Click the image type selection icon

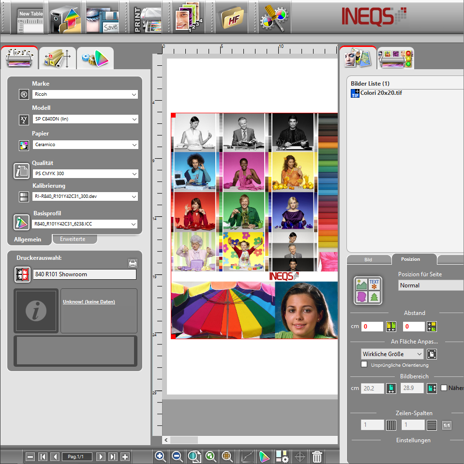[x=368, y=291]
